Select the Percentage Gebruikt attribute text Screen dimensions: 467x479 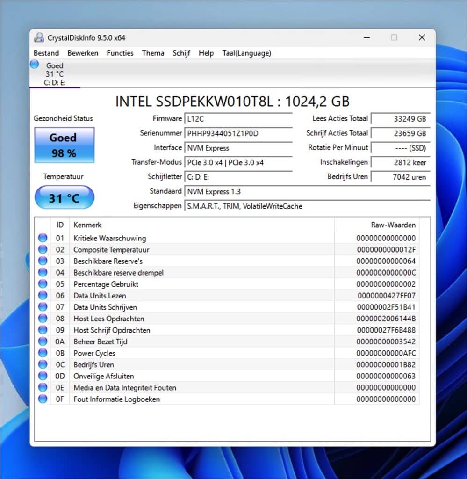[x=106, y=284]
